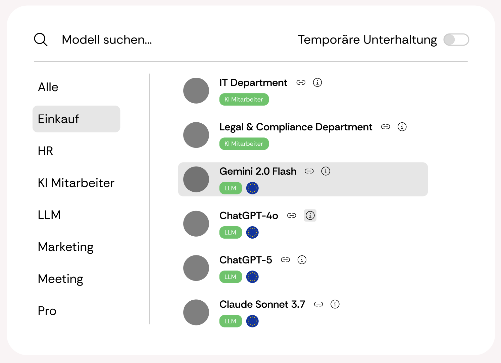Select the Marketing category
Image resolution: width=501 pixels, height=363 pixels.
coord(66,247)
